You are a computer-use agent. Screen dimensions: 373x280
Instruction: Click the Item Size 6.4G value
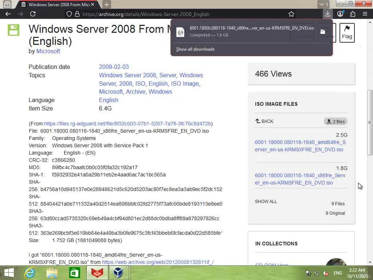coord(105,109)
